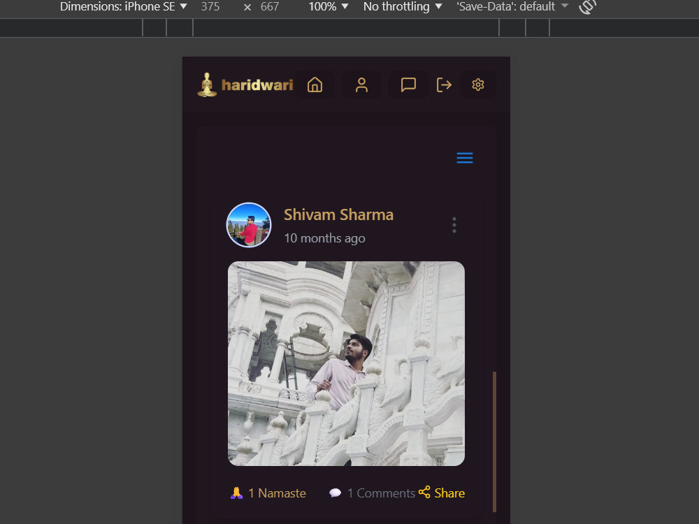Viewport: 699px width, 524px height.
Task: Click the 10 months ago timestamp
Action: [324, 238]
